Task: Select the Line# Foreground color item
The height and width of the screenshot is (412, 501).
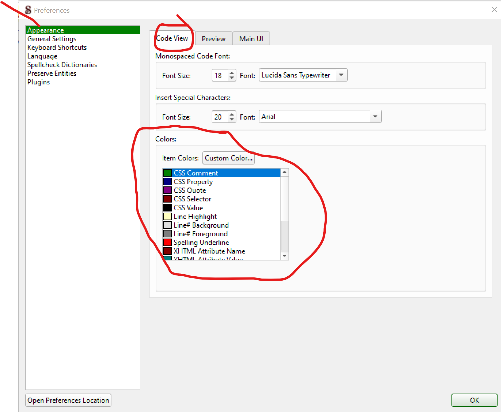Action: (x=221, y=234)
